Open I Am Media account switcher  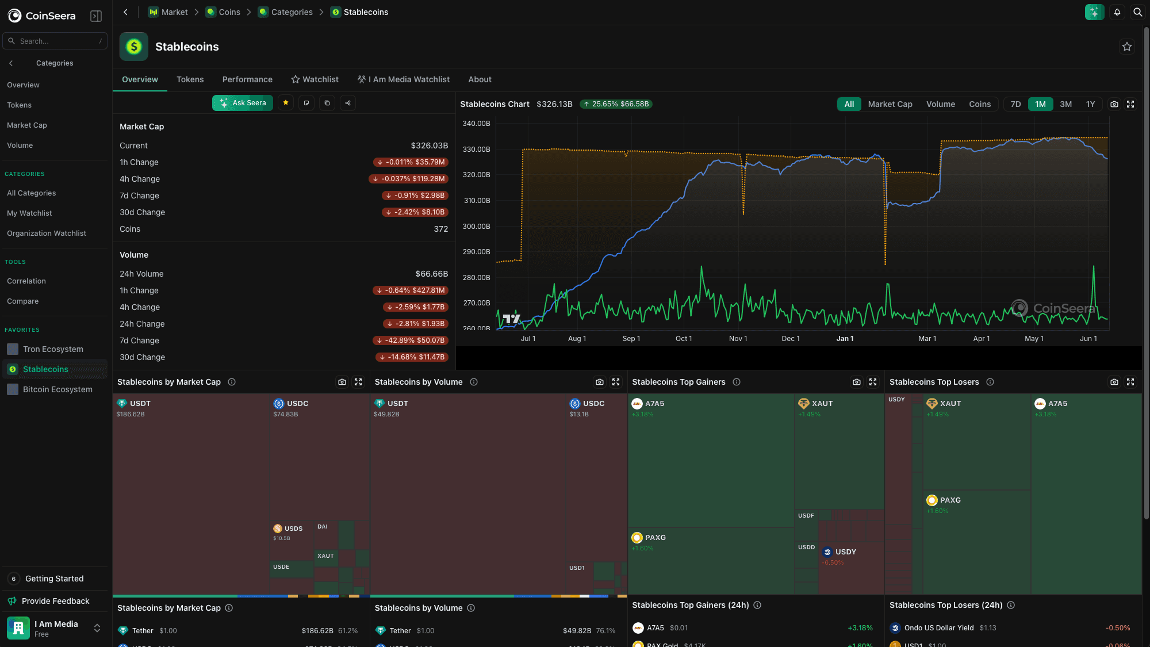point(55,628)
